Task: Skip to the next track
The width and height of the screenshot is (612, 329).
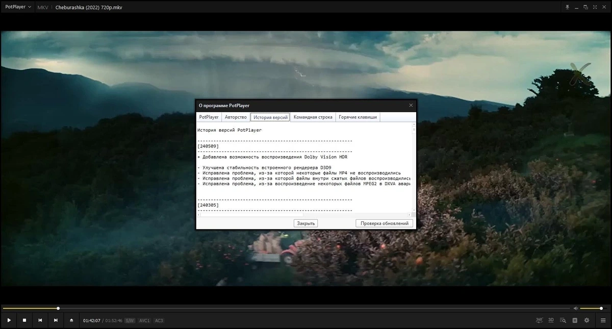Action: 56,320
